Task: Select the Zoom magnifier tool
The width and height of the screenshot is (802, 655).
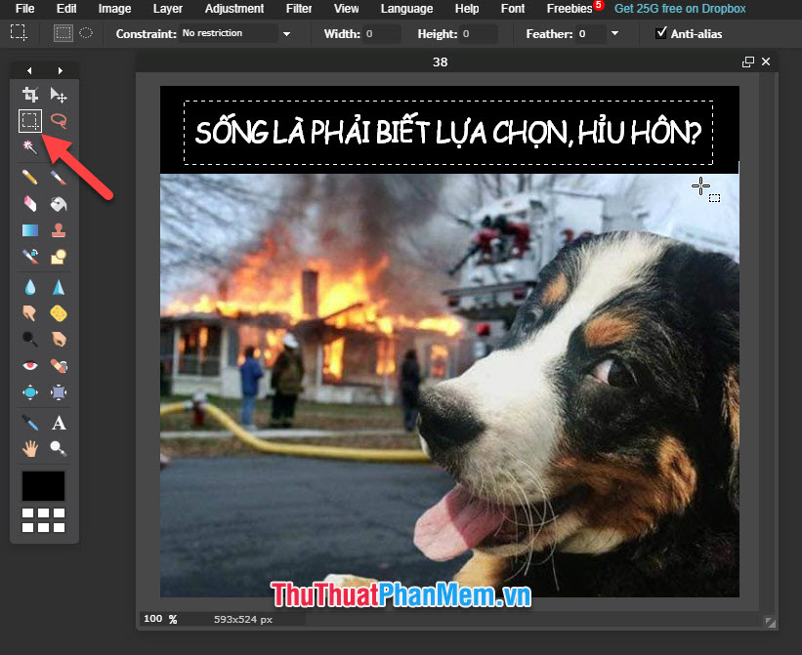Action: click(59, 449)
